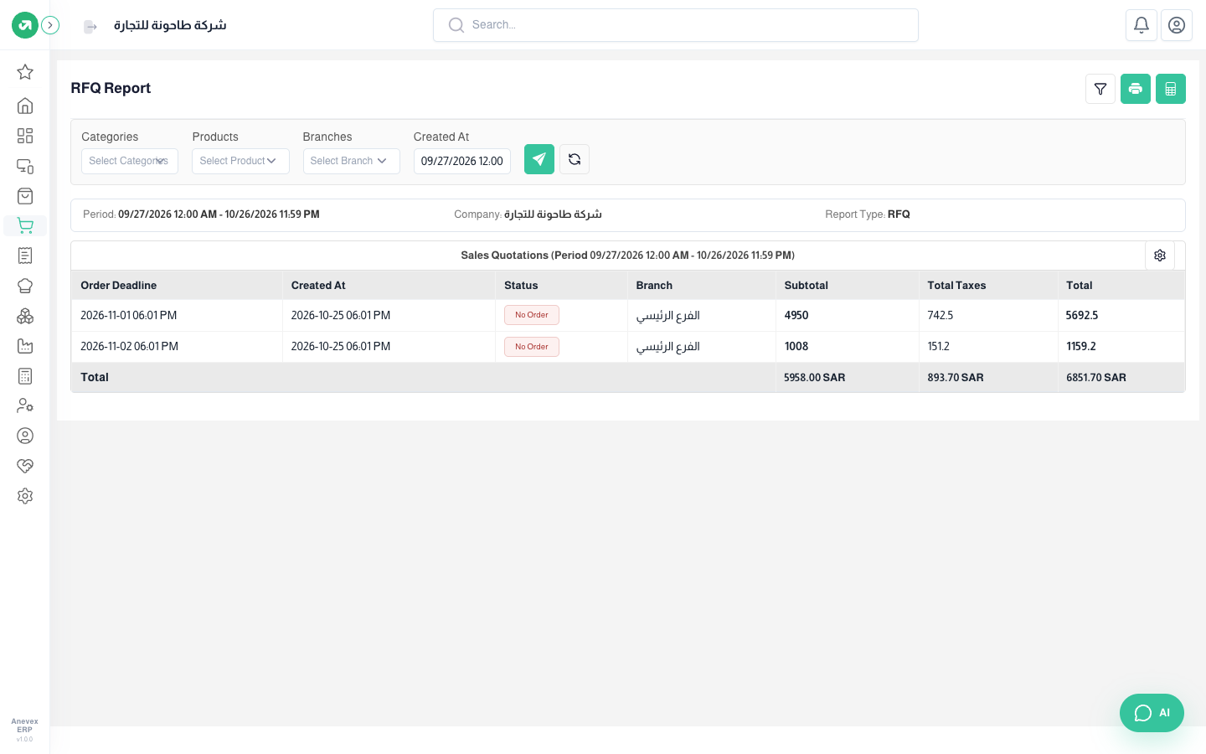
Task: Open the favorites star in sidebar
Action: click(x=25, y=72)
